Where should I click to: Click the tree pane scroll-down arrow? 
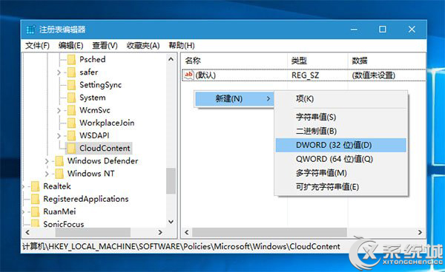click(171, 222)
